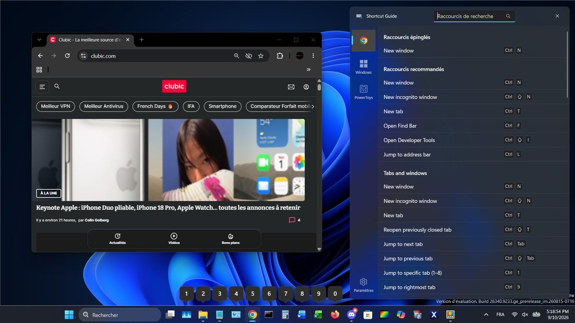575x323 pixels.
Task: Open the apps grid icon in the bookmarks bar
Action: click(x=39, y=69)
